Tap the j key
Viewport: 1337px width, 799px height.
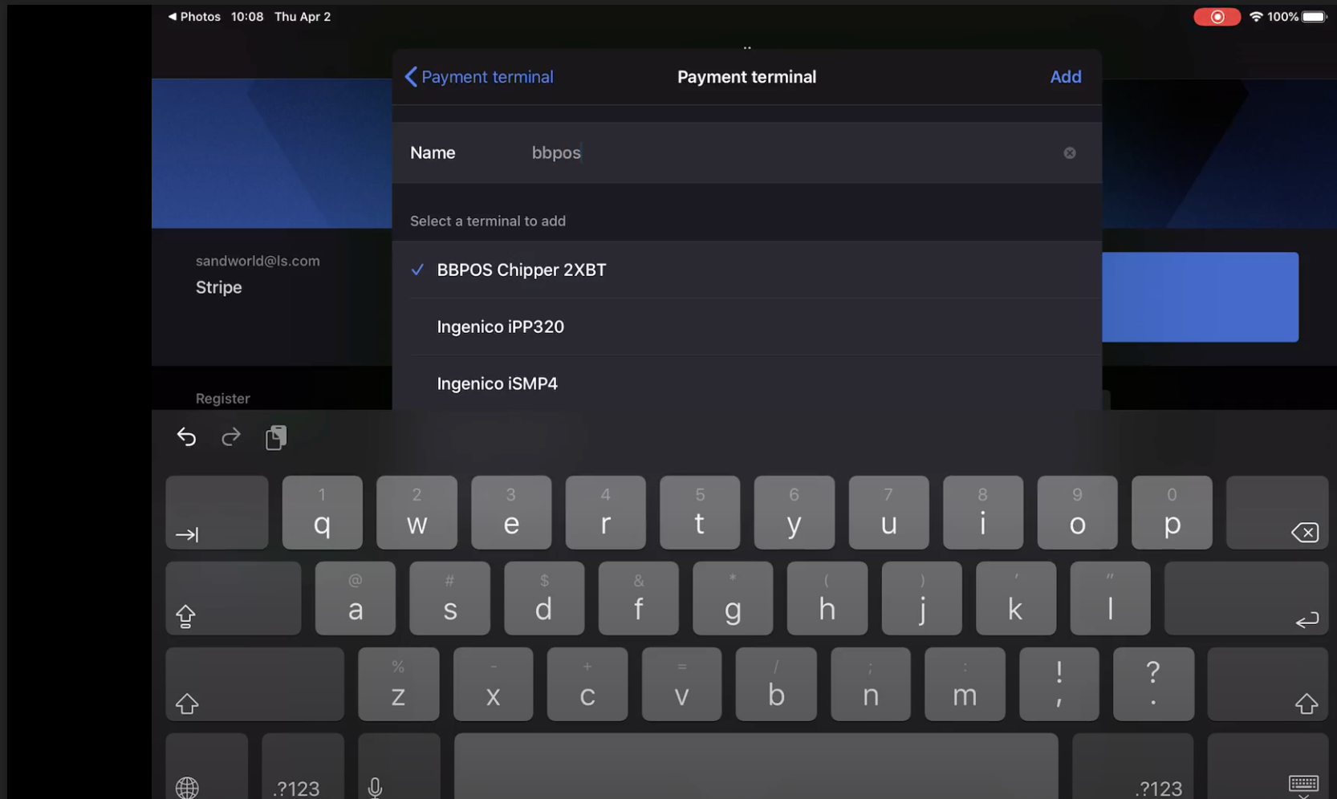pyautogui.click(x=922, y=598)
